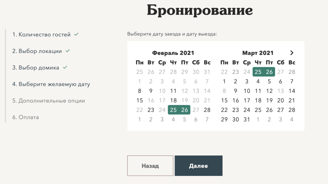Viewport: 328px width, 184px height.
Task: Pick March 31 in the calendar
Action: click(x=247, y=120)
